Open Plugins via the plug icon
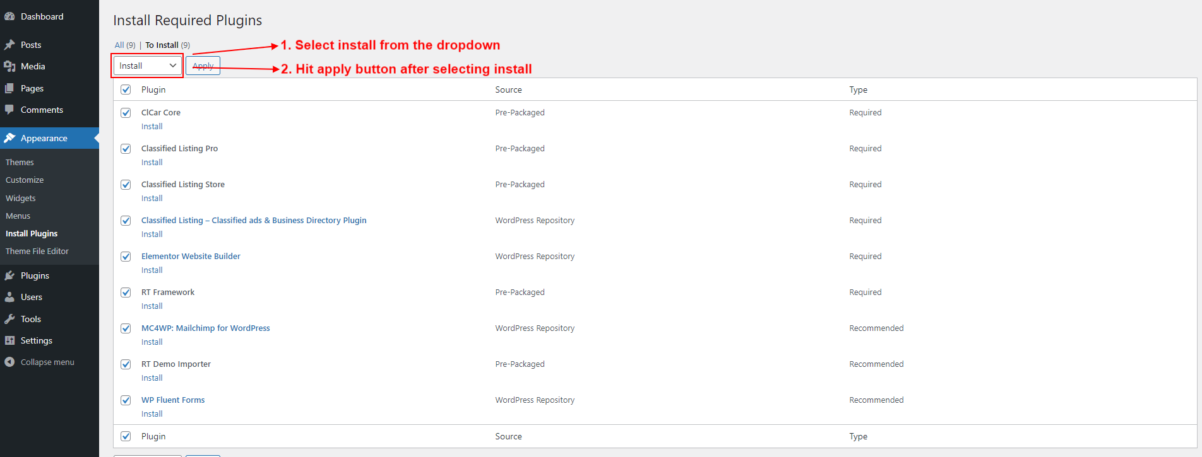This screenshot has height=457, width=1202. 9,275
